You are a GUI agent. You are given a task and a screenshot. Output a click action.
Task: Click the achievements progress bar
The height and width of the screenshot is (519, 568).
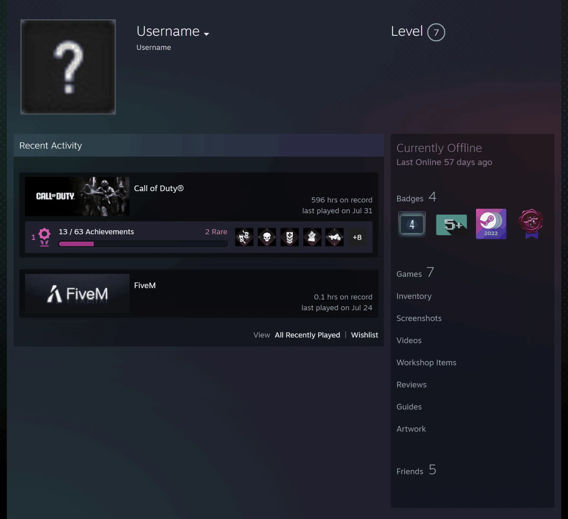143,244
